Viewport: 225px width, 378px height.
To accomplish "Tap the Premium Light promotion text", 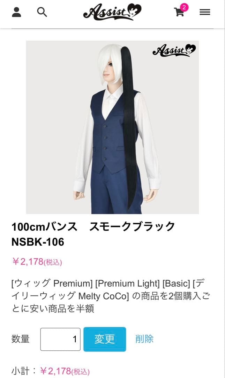I will pyautogui.click(x=127, y=283).
